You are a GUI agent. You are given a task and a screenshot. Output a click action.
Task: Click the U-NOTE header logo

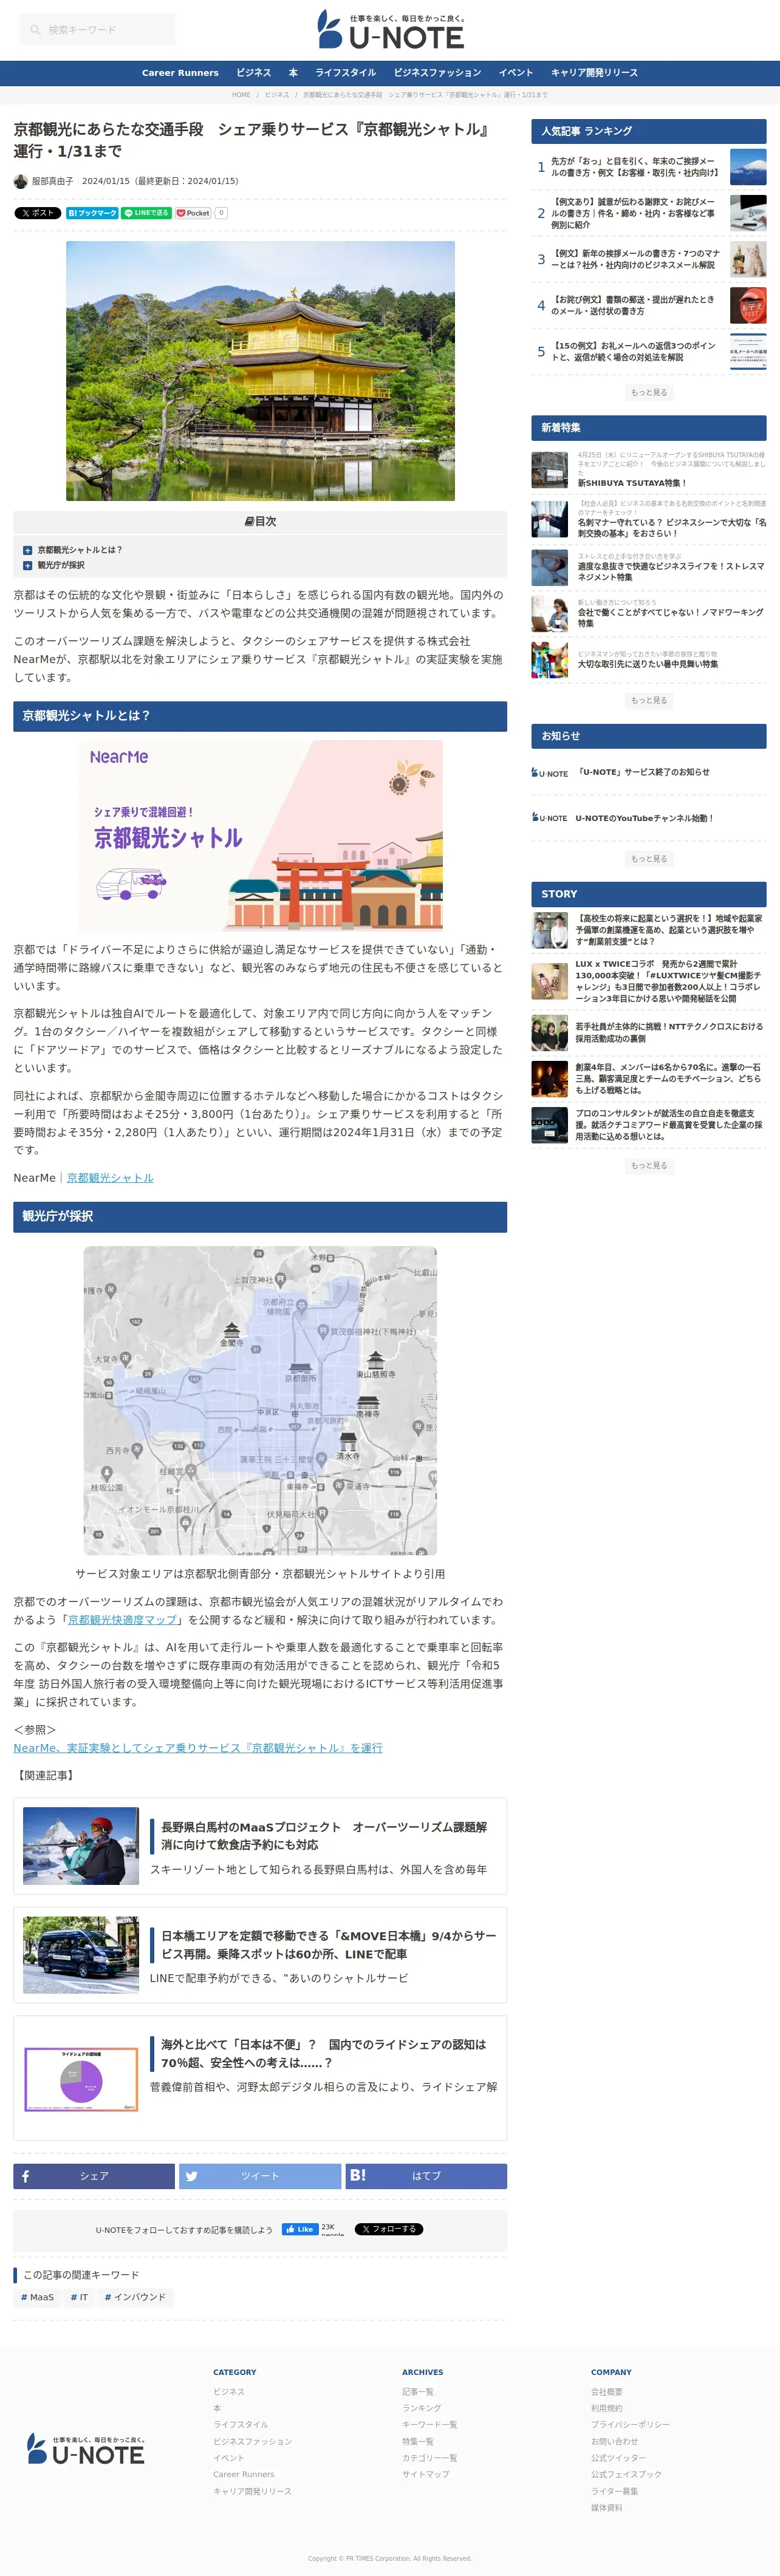[391, 30]
